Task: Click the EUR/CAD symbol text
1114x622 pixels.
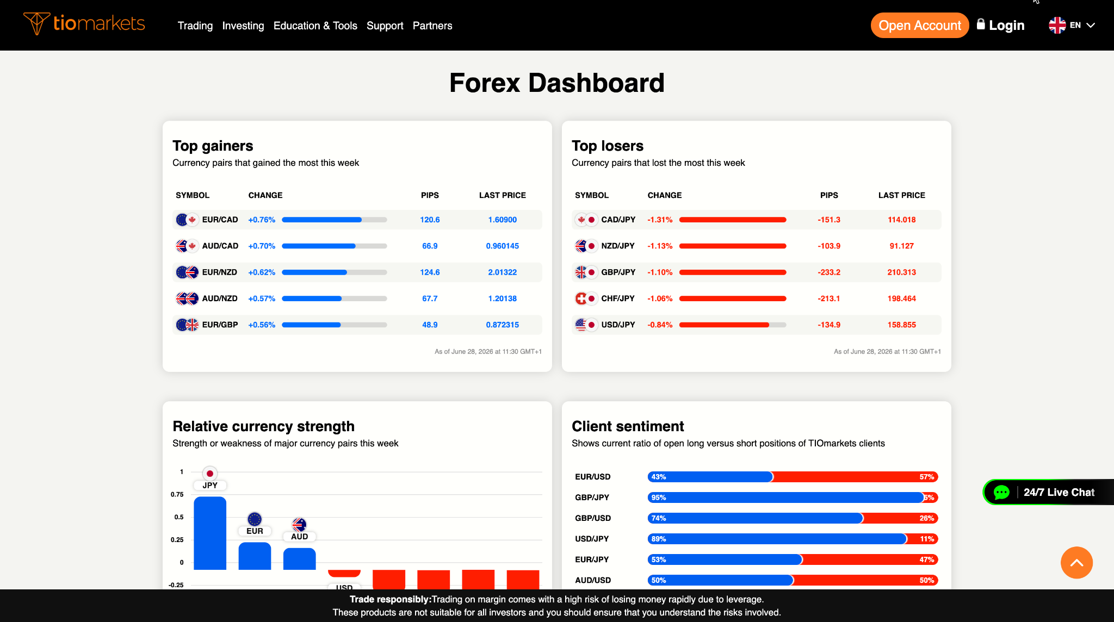Action: (220, 220)
